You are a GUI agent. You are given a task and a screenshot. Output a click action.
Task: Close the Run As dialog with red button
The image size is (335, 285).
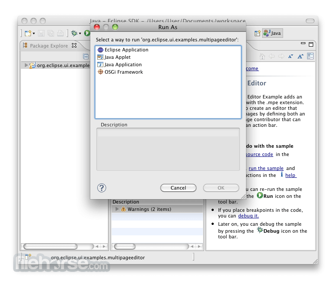tap(97, 27)
